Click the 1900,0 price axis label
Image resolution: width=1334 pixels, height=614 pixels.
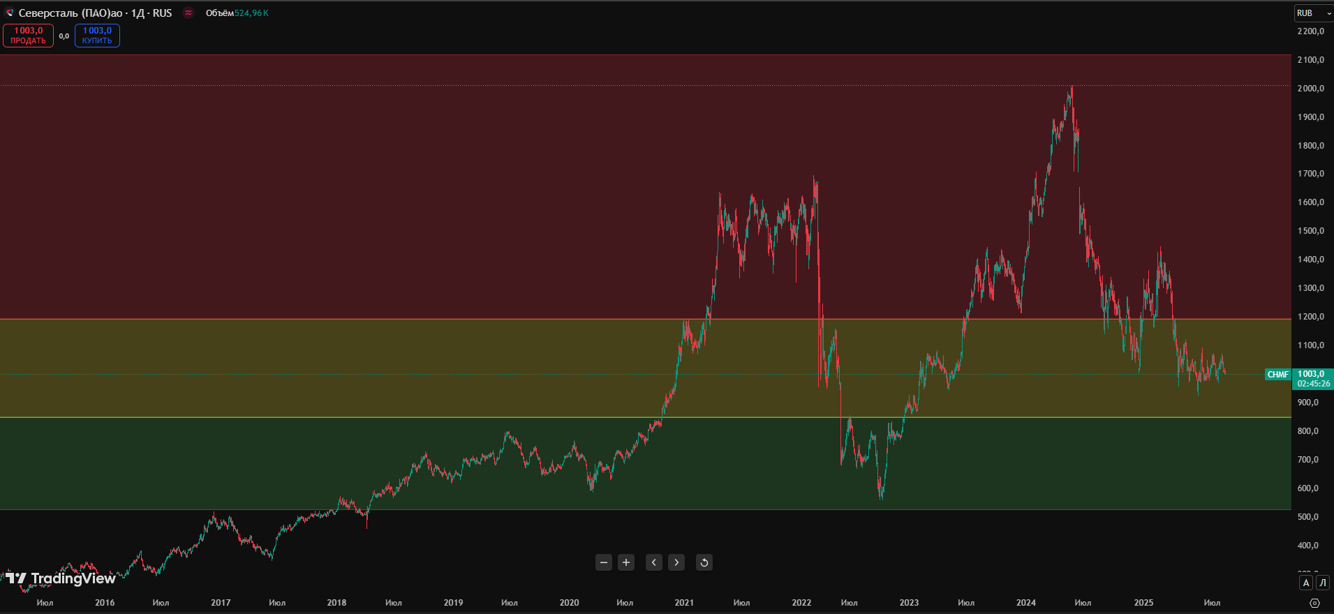coord(1310,117)
